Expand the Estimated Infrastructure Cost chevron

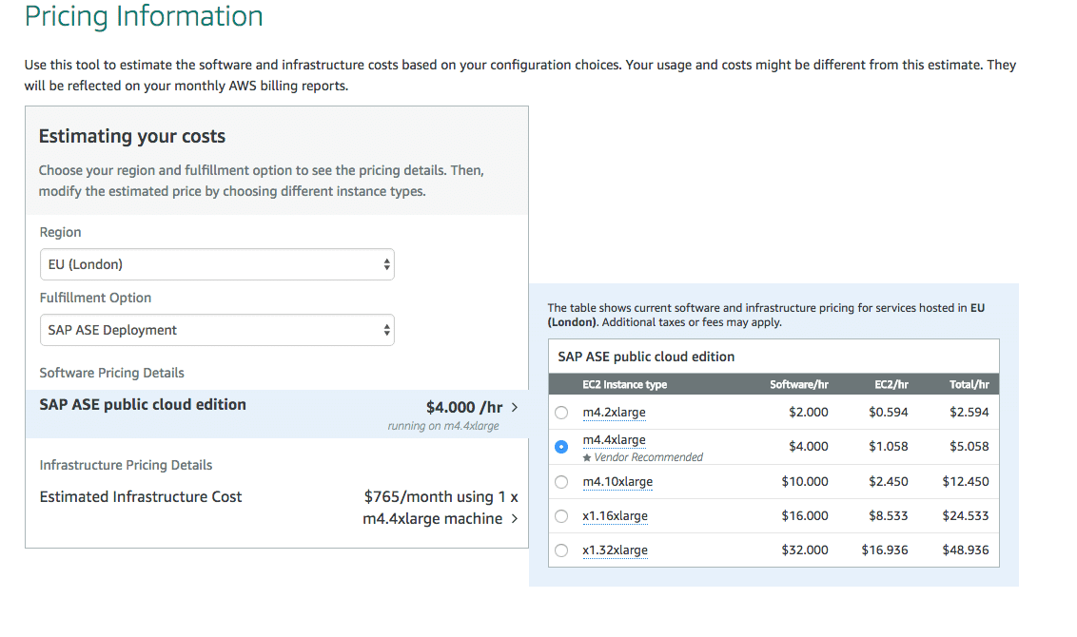tap(515, 519)
